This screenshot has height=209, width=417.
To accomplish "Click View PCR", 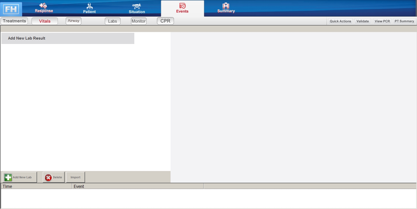I will pos(382,21).
